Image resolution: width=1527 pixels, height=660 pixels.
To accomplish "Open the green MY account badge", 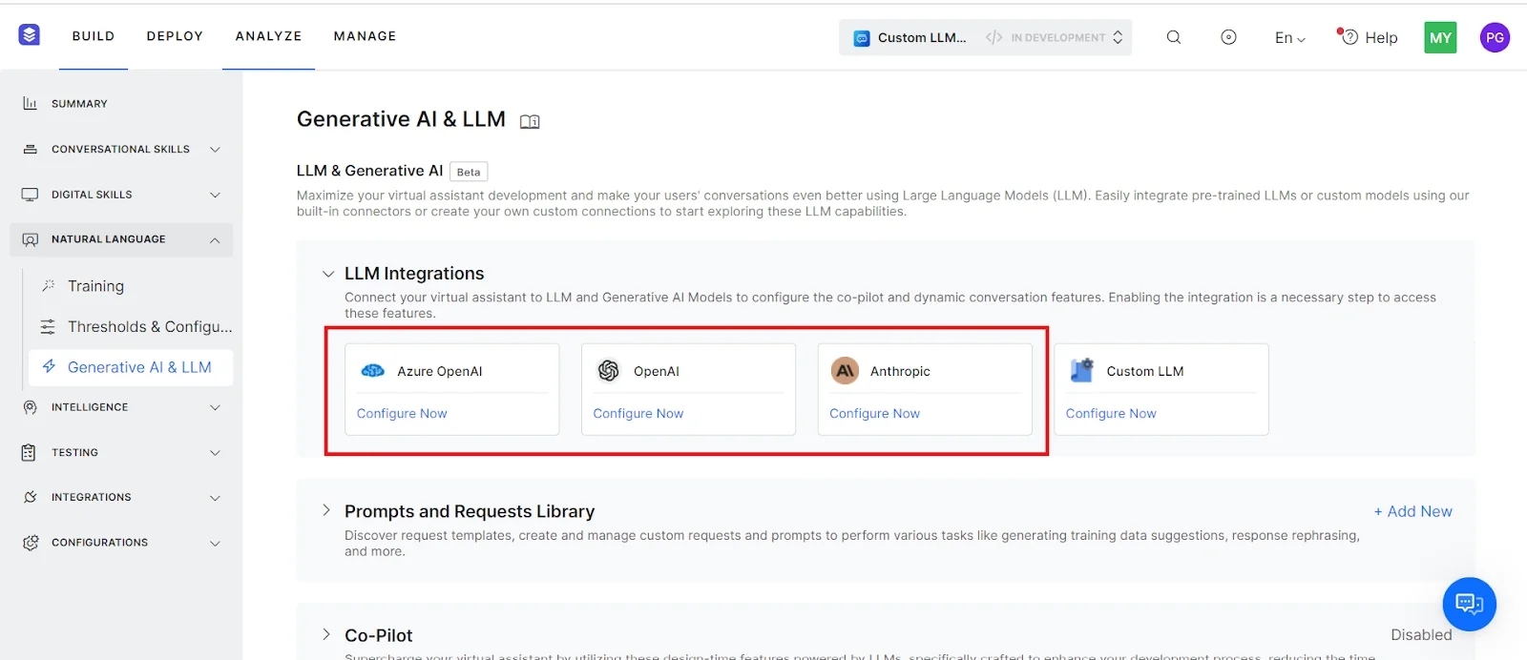I will point(1440,37).
